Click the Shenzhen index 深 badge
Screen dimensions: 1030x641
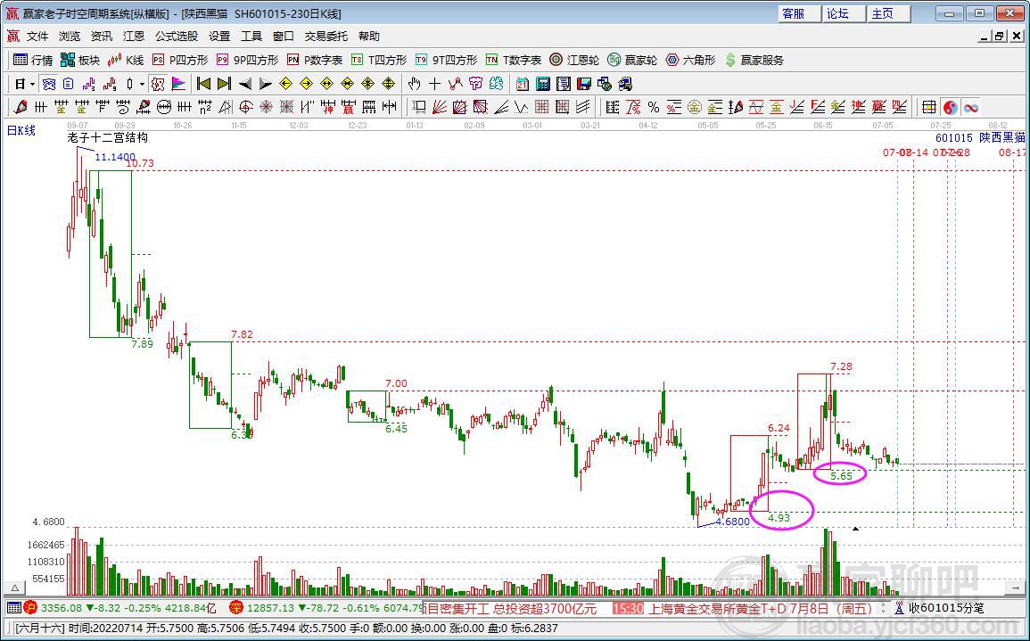pos(235,608)
